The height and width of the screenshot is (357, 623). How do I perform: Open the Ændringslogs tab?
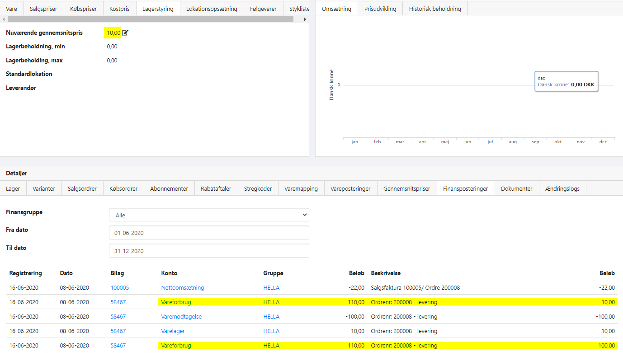562,188
